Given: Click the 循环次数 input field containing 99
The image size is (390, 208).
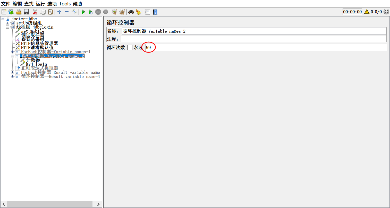Looking at the screenshot, I should point(265,48).
